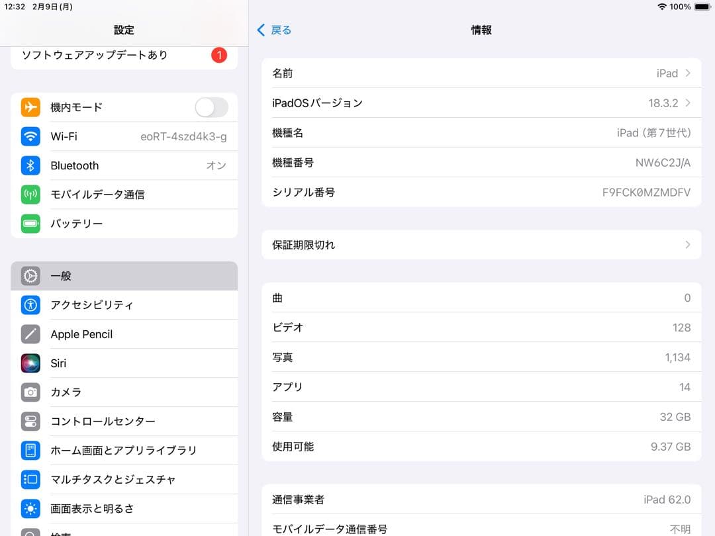This screenshot has height=536, width=715.
Task: Click the 画面表示と明るさ brightness icon
Action: 30,508
